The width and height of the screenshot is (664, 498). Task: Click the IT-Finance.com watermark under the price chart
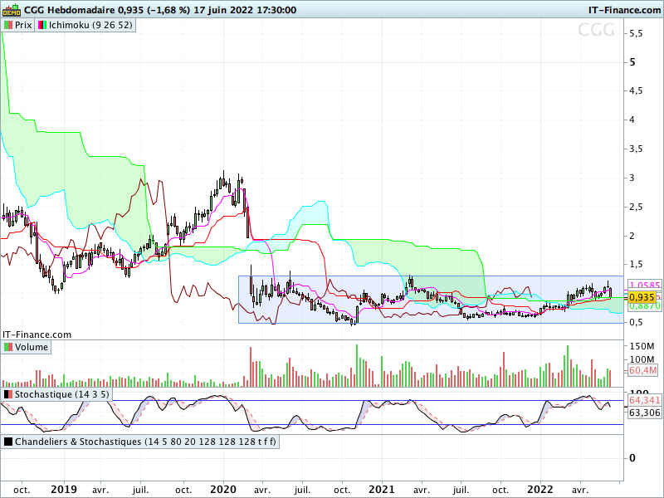pyautogui.click(x=37, y=334)
